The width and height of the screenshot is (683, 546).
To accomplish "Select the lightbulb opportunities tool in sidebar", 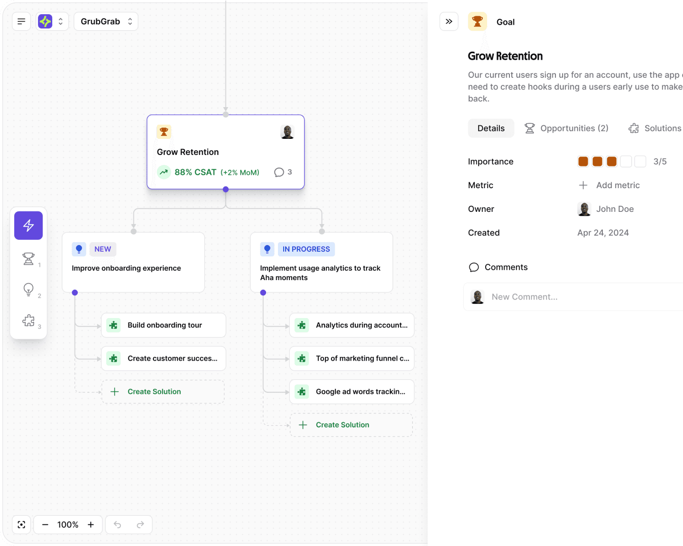I will point(28,289).
